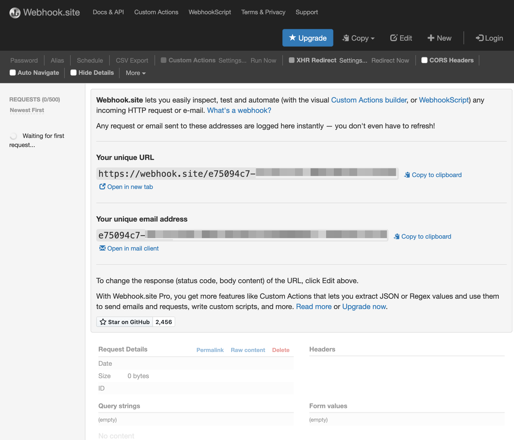Open the Copy dropdown menu
Viewport: 514px width, 440px height.
point(358,38)
